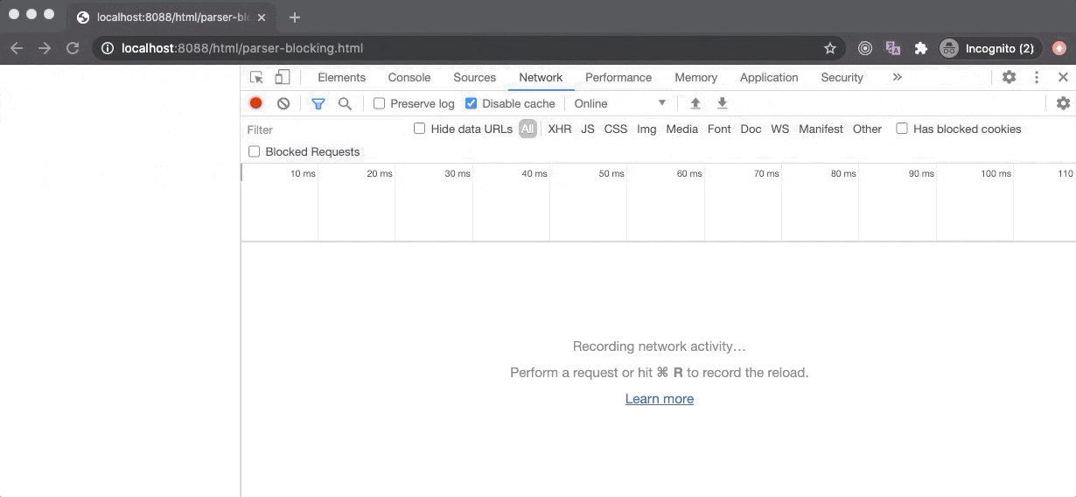Viewport: 1076px width, 497px height.
Task: Open the Extensions puzzle icon
Action: pyautogui.click(x=920, y=48)
